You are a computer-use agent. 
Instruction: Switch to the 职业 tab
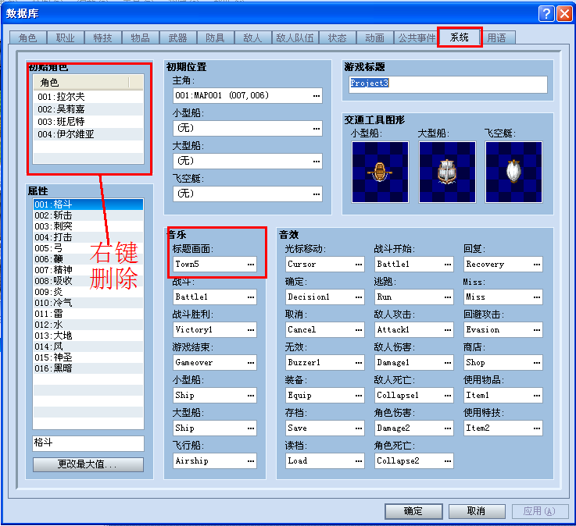tap(66, 37)
